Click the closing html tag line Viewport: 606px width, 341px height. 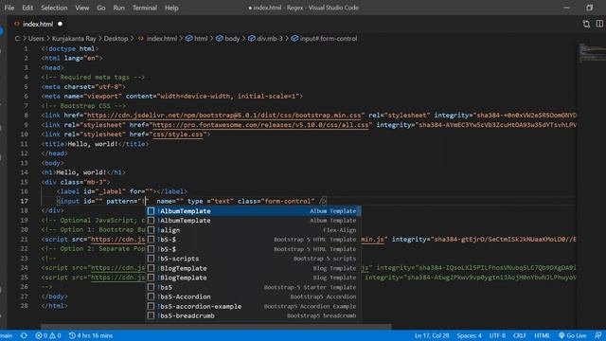54,306
